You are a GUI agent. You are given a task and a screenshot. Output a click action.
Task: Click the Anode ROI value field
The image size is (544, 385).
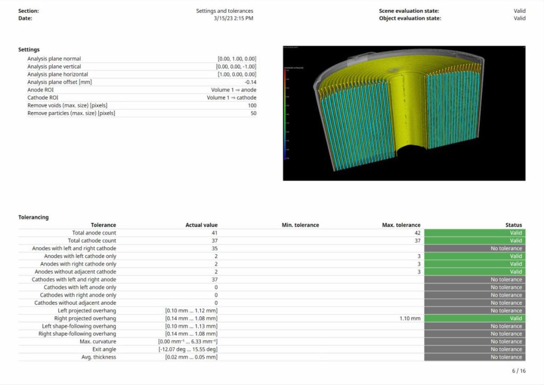pos(233,90)
